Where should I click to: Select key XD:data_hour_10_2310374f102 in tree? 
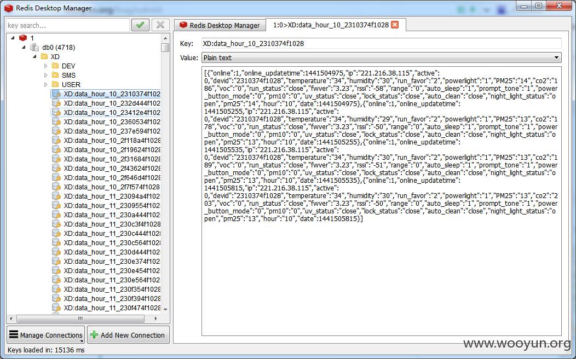(x=112, y=94)
